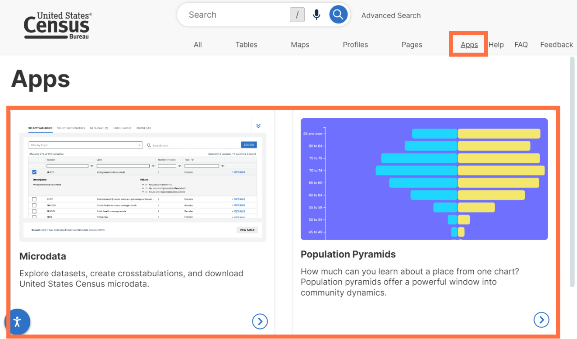The image size is (577, 339).
Task: Click the slash keyboard shortcut button
Action: pyautogui.click(x=297, y=15)
